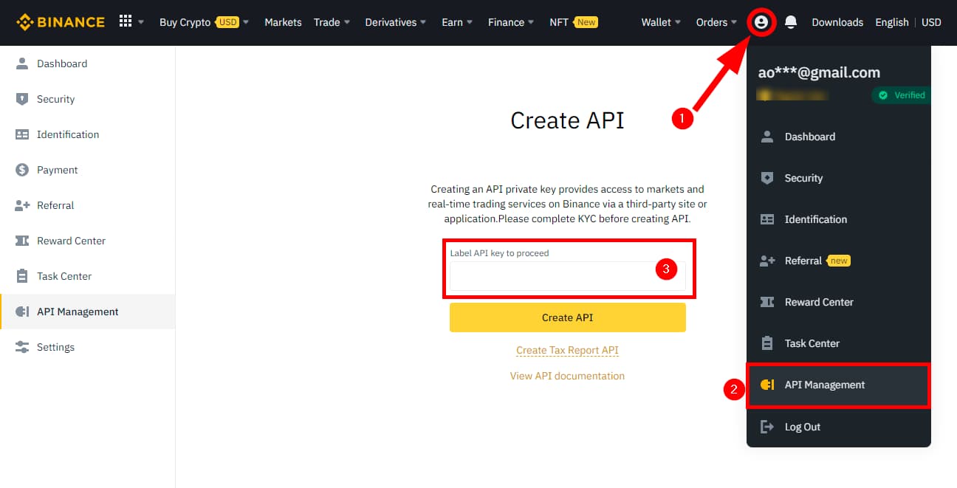Change currency via USD in top bar

pos(931,22)
